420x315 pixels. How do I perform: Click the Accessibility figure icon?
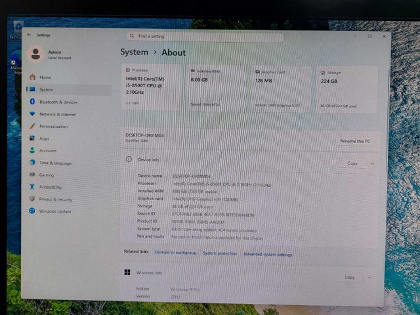point(32,186)
